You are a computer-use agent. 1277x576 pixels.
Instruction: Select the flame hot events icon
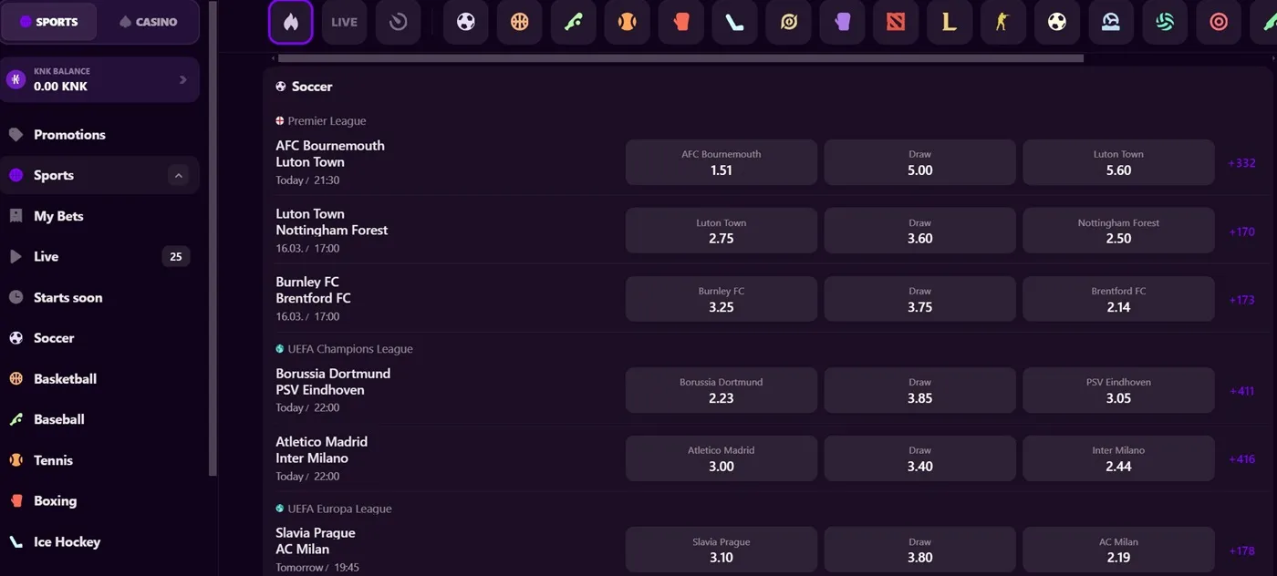click(x=291, y=22)
